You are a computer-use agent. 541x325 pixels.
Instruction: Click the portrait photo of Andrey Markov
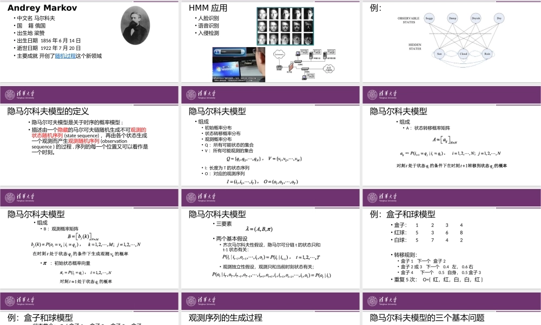134,24
